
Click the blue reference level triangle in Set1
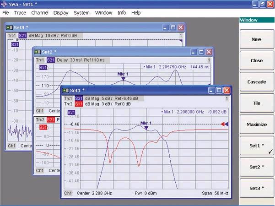(x=226, y=124)
